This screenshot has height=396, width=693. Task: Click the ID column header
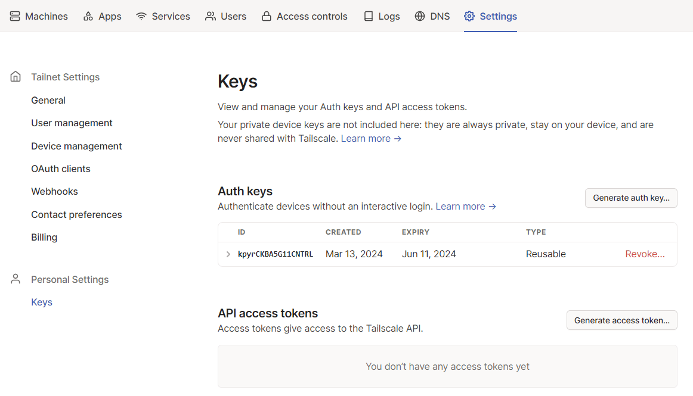[242, 232]
